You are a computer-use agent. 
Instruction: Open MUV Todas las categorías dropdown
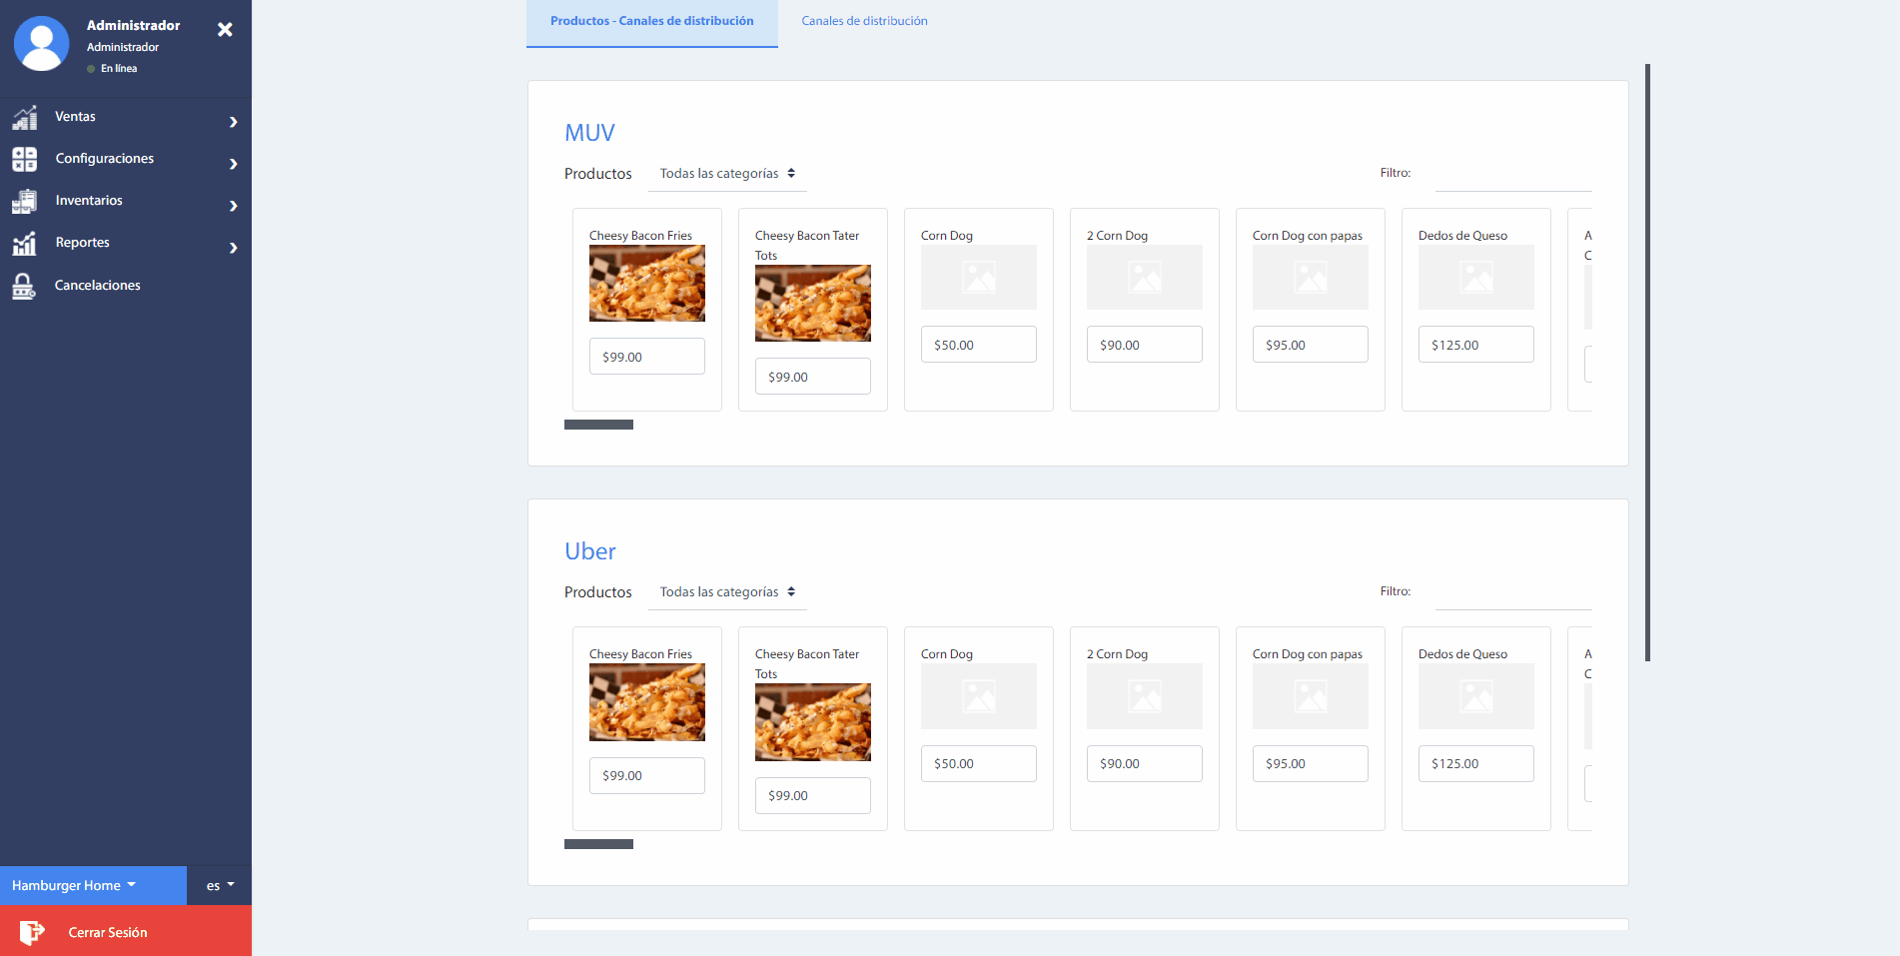727,174
